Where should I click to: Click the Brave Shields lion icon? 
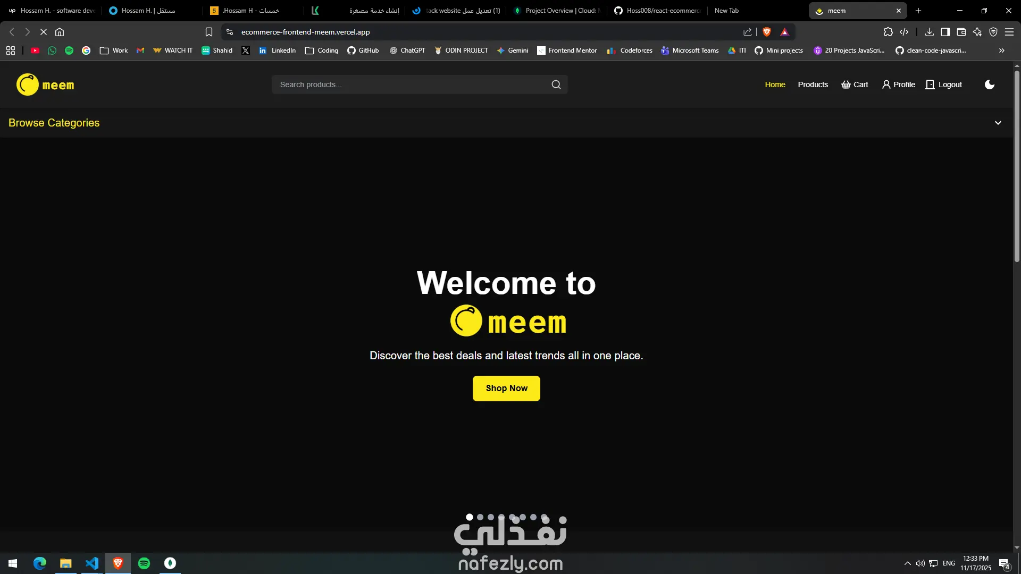(767, 32)
